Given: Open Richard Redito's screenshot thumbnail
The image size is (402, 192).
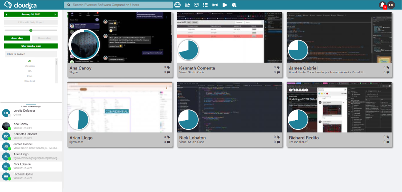Looking at the screenshot, I should [339, 107].
